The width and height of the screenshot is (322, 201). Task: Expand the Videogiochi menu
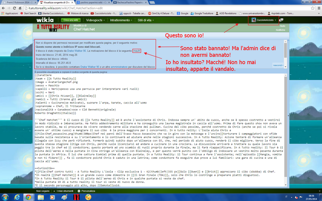pyautogui.click(x=95, y=20)
